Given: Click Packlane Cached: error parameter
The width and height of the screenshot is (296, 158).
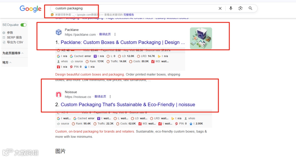Looking at the screenshot, I should 80,56.
